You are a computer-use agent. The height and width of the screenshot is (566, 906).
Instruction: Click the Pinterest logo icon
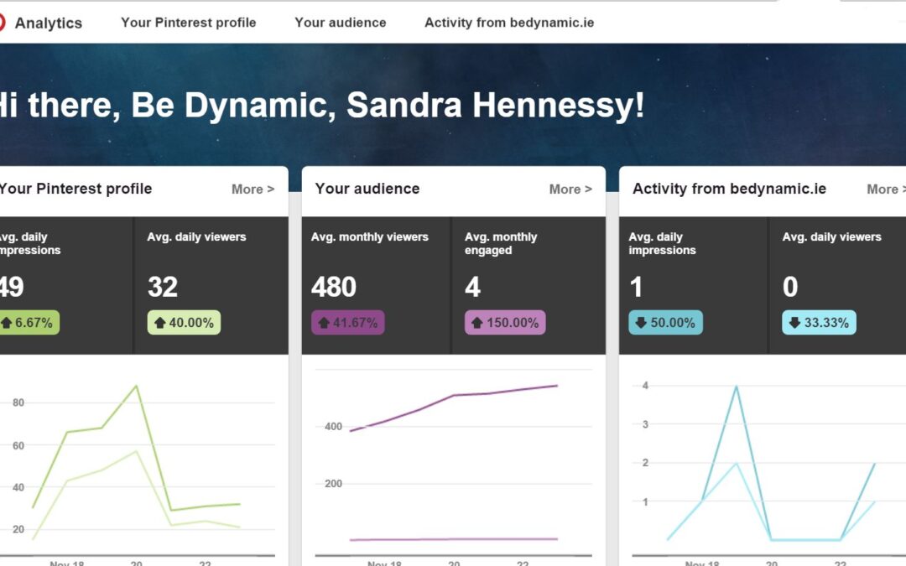coord(2,23)
